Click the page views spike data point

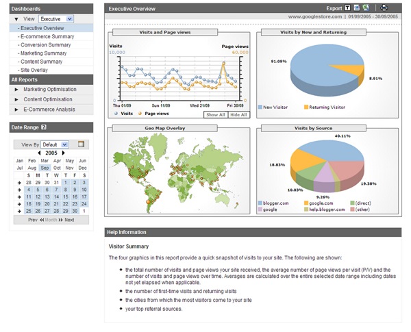(223, 63)
